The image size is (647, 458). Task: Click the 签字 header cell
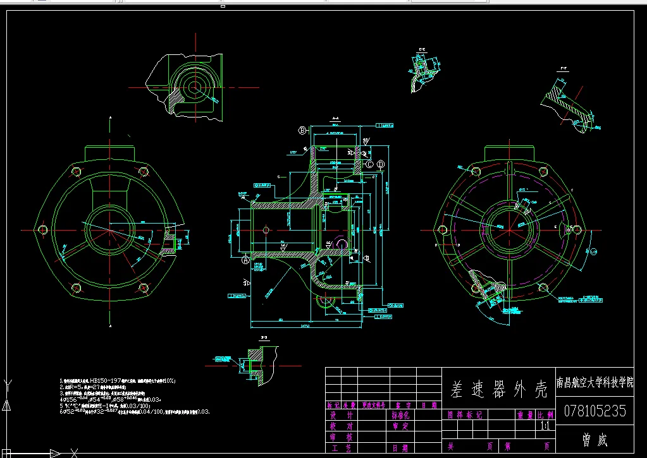coord(403,405)
